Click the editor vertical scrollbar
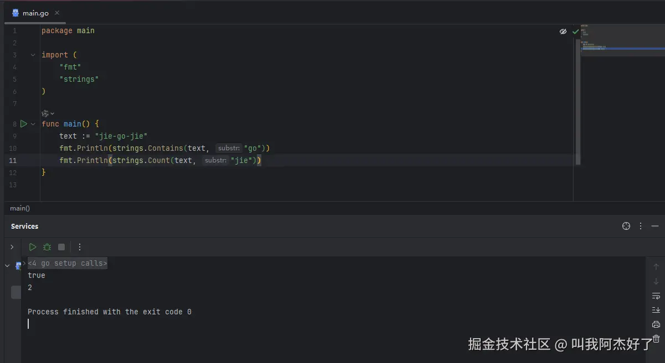The image size is (665, 363). 578,101
